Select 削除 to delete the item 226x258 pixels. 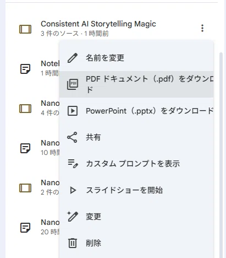pyautogui.click(x=136, y=243)
